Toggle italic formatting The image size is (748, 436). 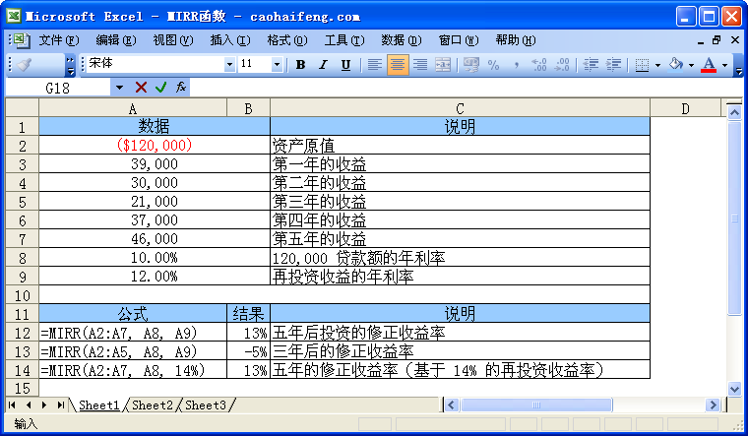[323, 65]
